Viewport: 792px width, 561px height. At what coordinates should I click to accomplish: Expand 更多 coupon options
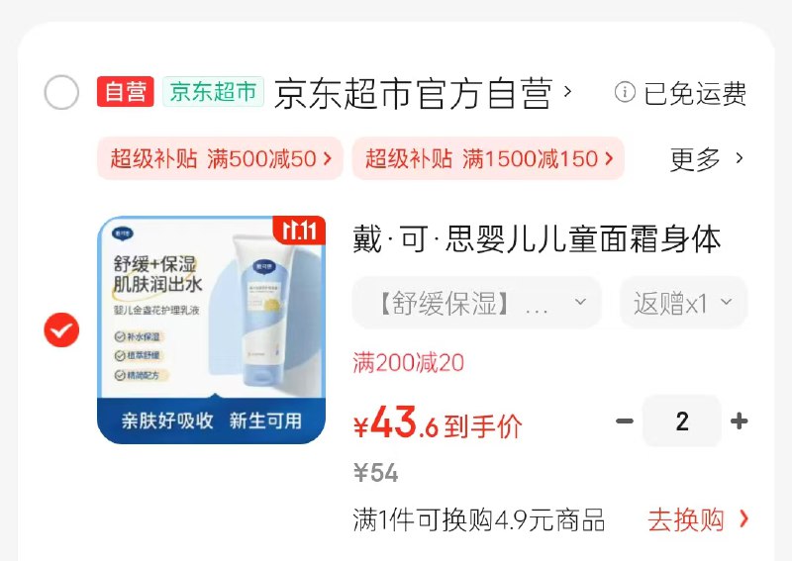coord(707,159)
